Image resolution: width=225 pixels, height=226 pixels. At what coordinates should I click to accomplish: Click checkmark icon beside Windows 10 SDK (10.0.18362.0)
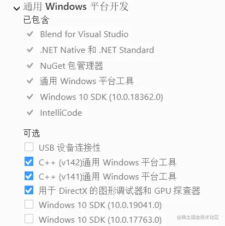tap(30, 97)
